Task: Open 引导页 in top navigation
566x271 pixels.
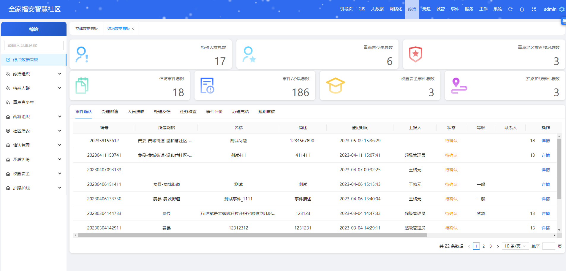Action: point(346,9)
